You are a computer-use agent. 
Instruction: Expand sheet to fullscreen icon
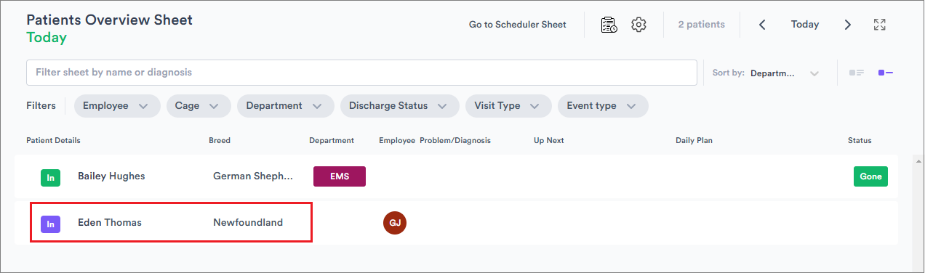[879, 25]
